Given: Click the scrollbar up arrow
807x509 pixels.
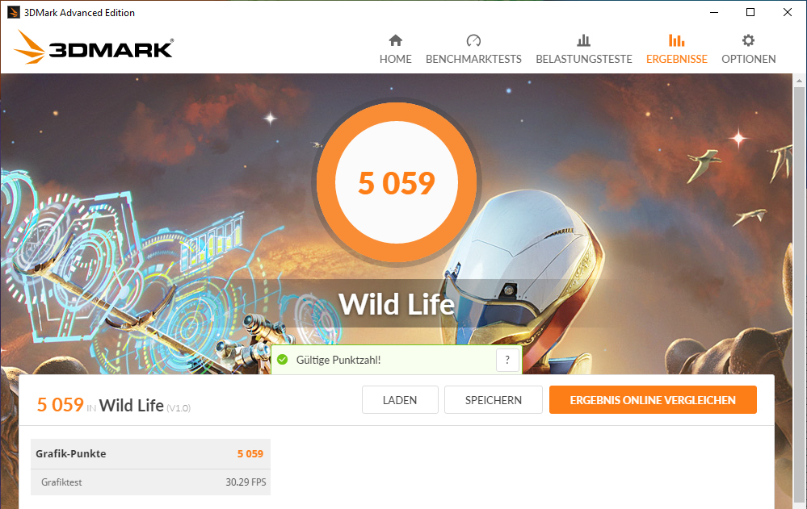Looking at the screenshot, I should tap(799, 81).
